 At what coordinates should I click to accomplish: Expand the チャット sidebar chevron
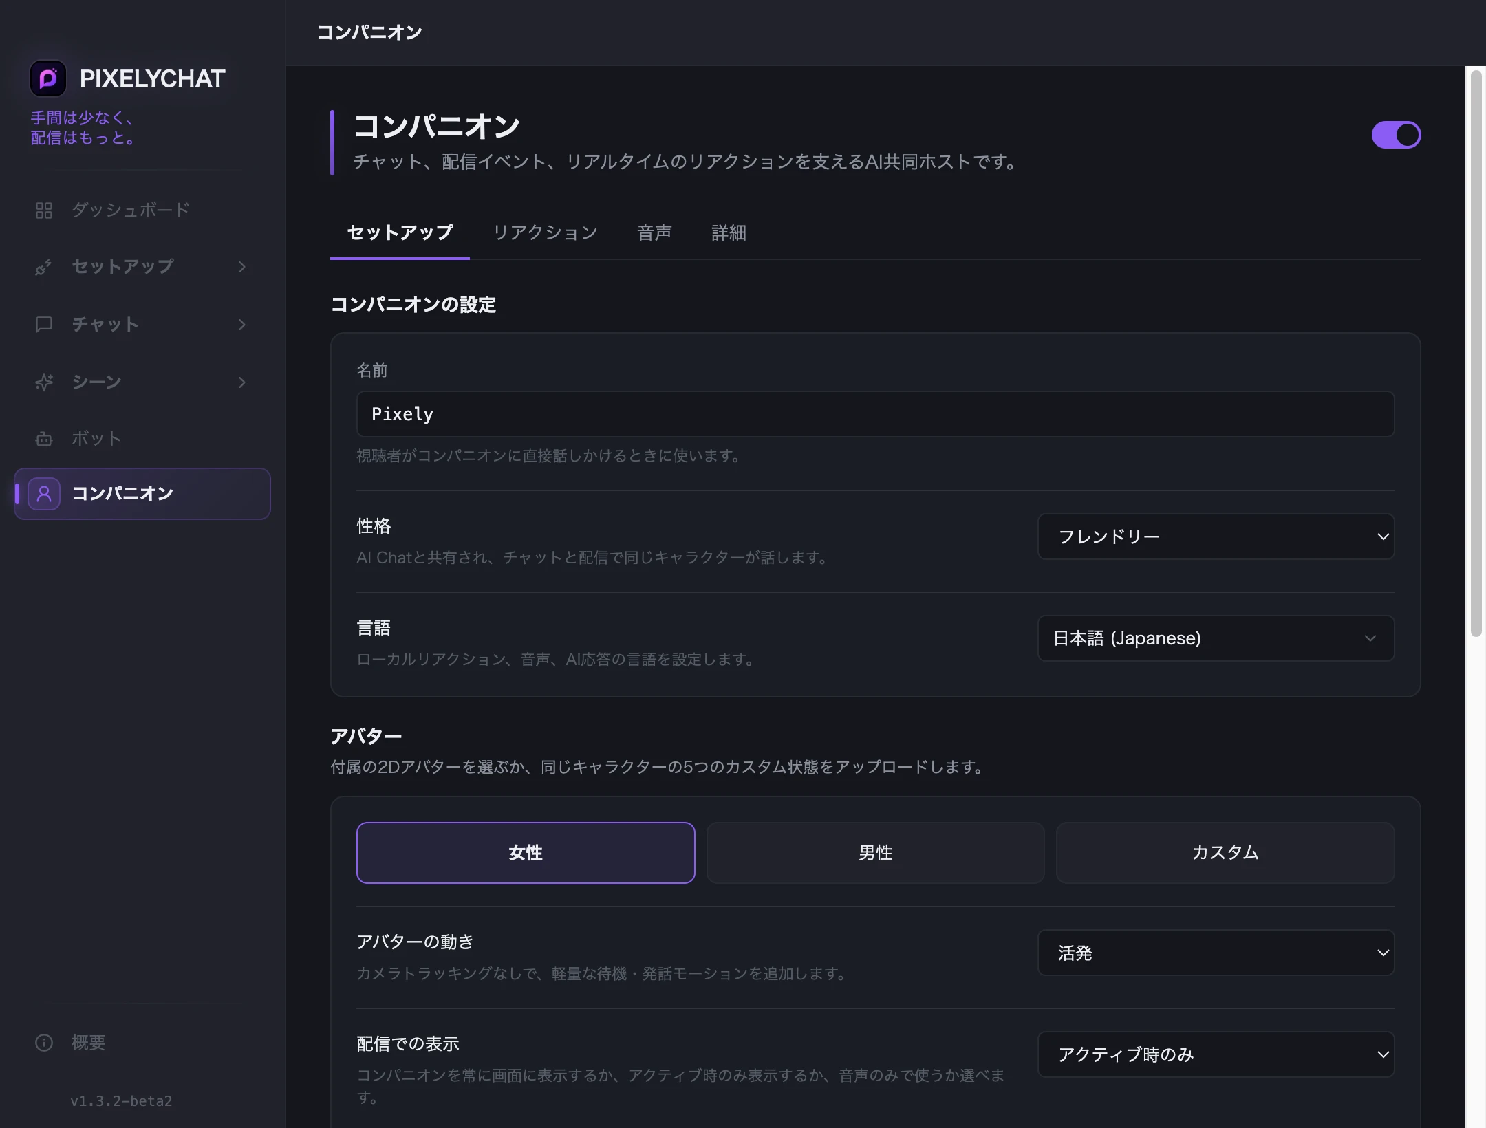coord(242,325)
